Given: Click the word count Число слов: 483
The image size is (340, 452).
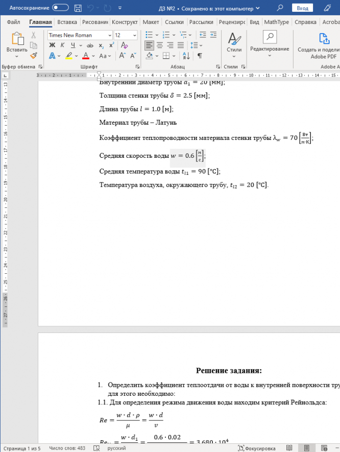Looking at the screenshot, I should [67, 448].
